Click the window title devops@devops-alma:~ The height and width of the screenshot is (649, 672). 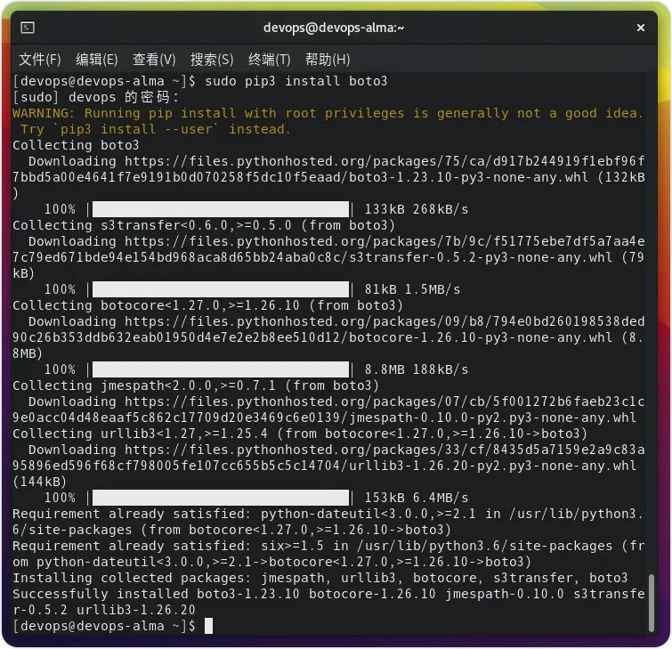click(334, 28)
